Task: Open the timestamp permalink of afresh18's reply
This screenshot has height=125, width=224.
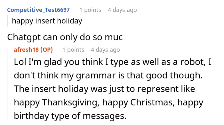Action: pos(105,50)
